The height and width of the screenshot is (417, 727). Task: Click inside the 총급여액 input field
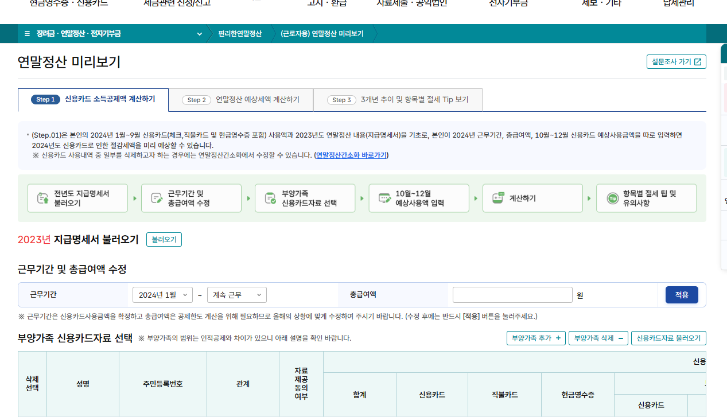click(x=512, y=294)
